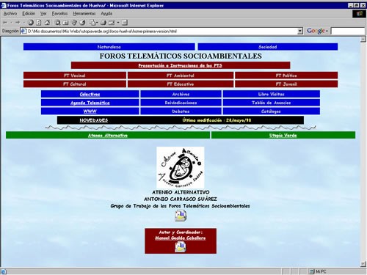Image resolution: width=367 pixels, height=275 pixels.
Task: Open the Reivindicaciones link
Action: point(181,103)
